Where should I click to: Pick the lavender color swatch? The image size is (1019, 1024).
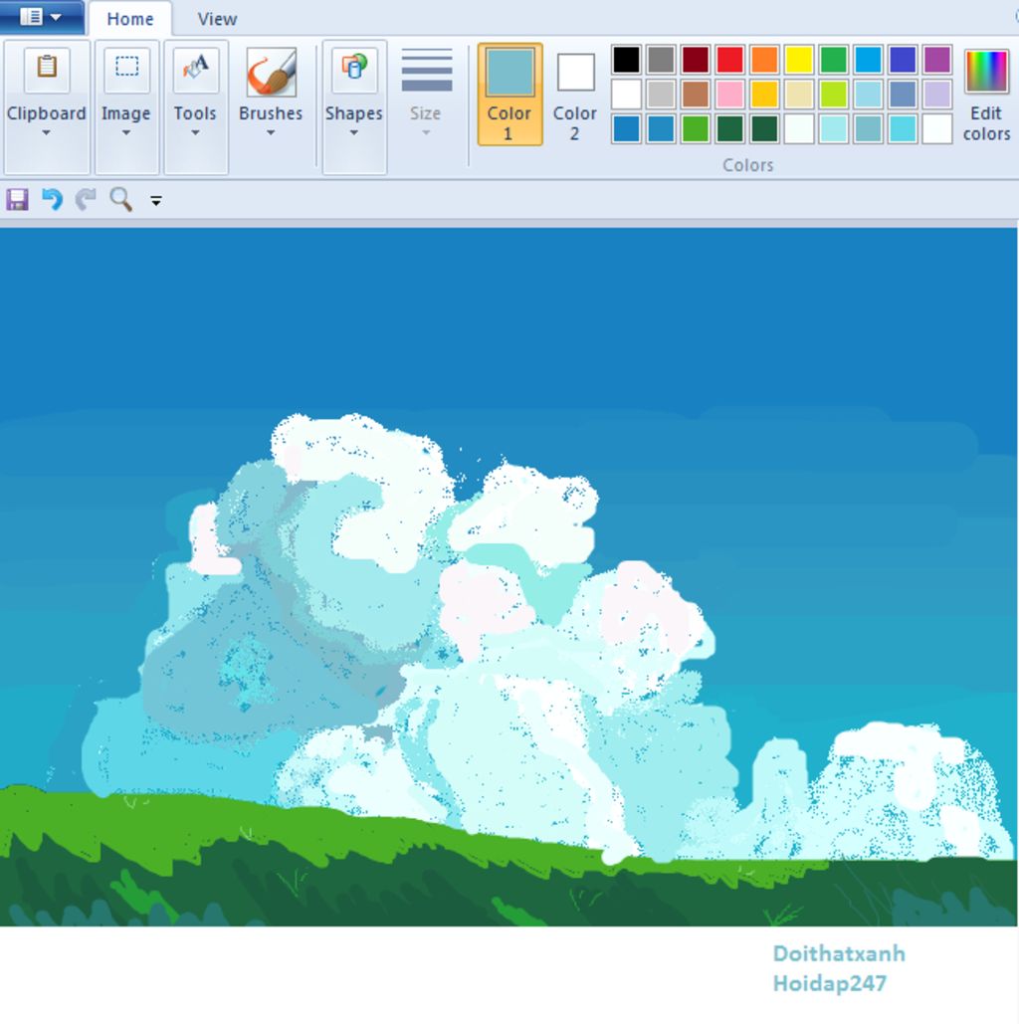(x=938, y=94)
